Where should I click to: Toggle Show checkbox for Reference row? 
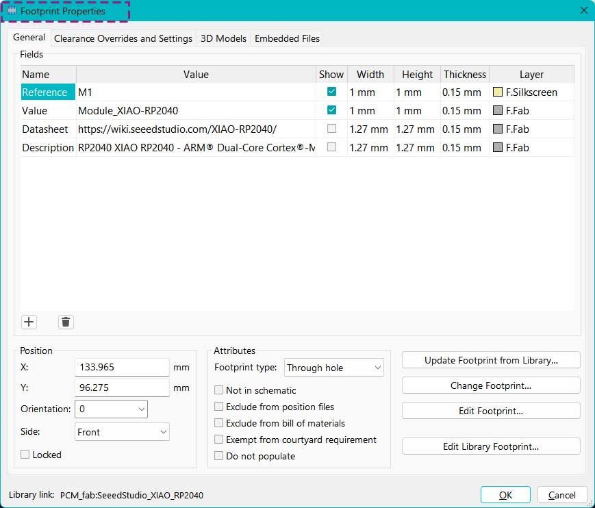tap(331, 92)
